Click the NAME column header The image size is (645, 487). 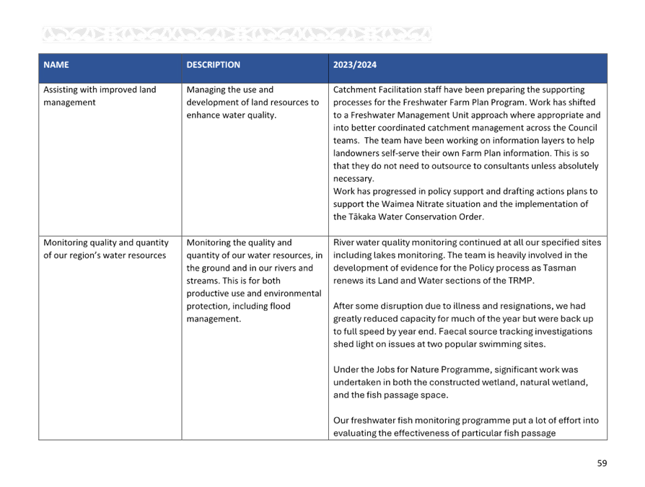(110, 69)
